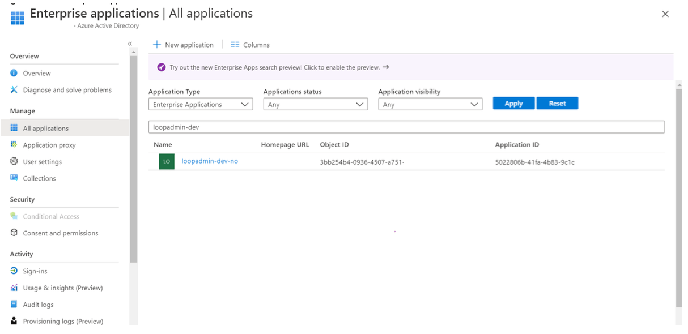This screenshot has height=334, width=688.
Task: Click the main content vertical scrollbar
Action: click(x=679, y=198)
